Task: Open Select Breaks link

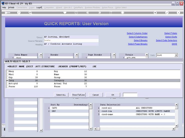Action: coord(140,41)
